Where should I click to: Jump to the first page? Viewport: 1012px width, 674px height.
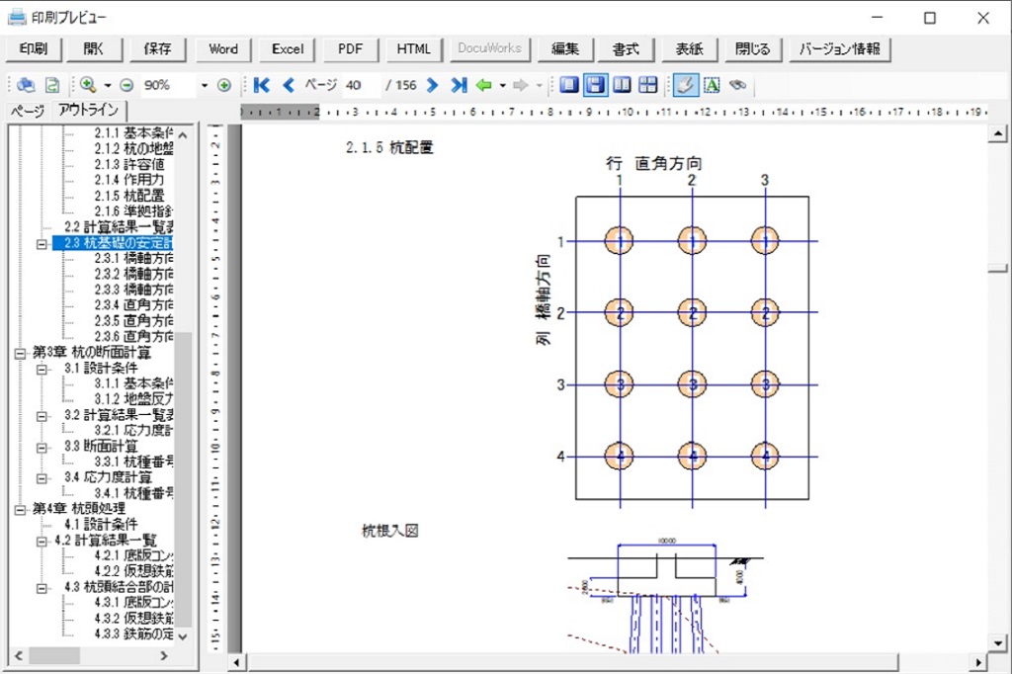[261, 85]
